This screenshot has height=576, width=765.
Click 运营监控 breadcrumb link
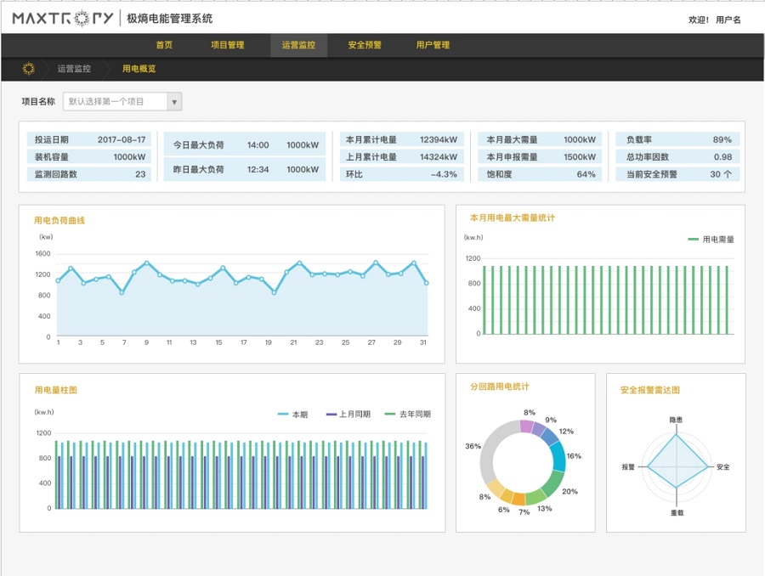pos(74,69)
